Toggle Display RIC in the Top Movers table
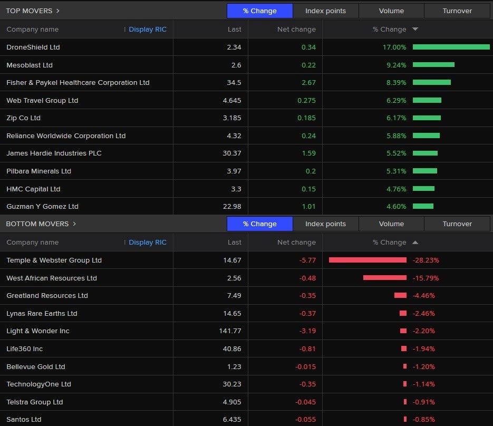The width and height of the screenshot is (493, 426). click(147, 30)
